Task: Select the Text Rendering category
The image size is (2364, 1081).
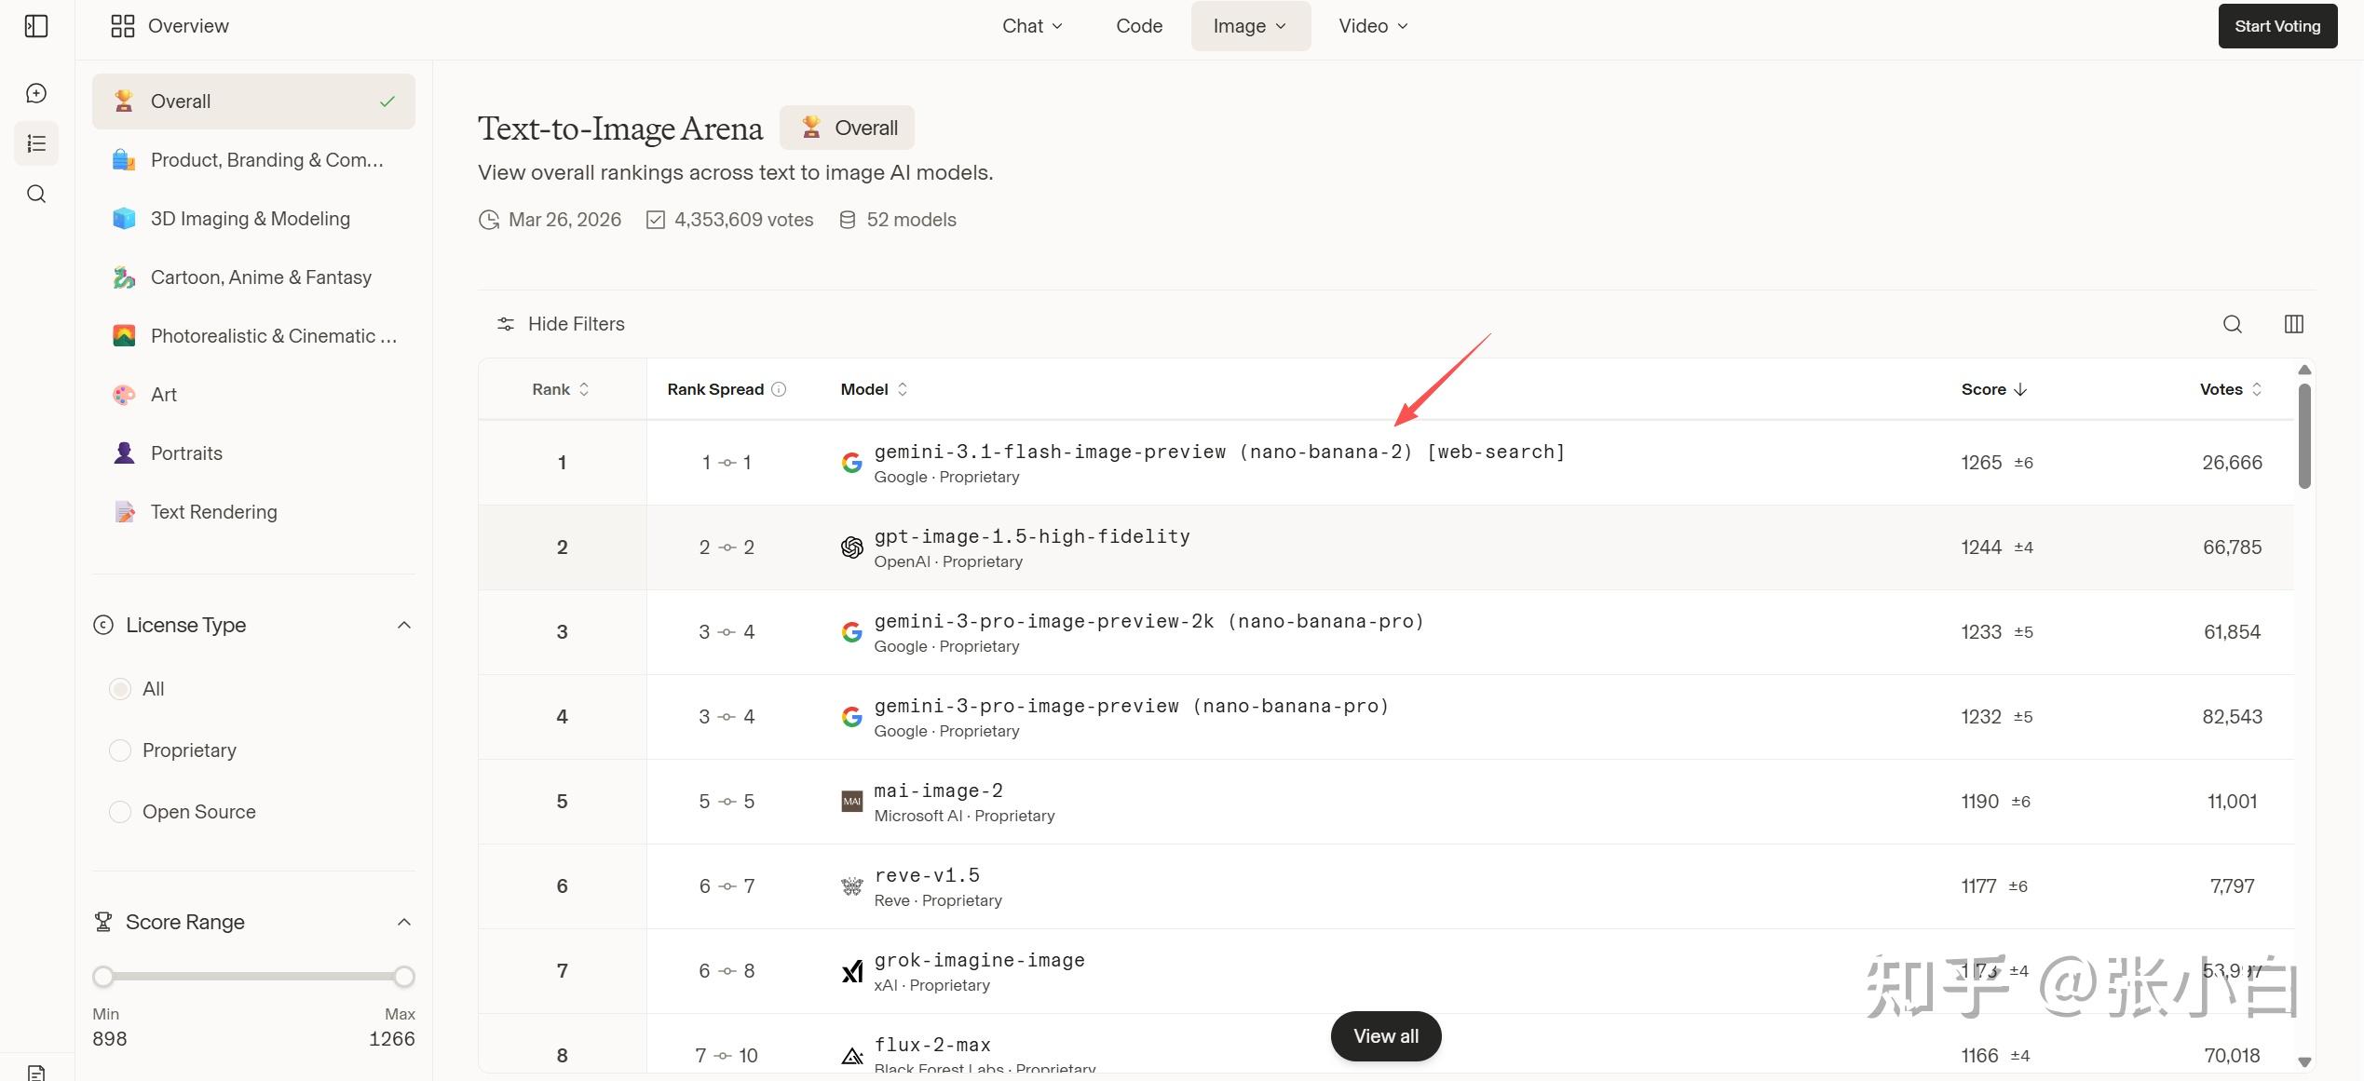Action: 213,512
